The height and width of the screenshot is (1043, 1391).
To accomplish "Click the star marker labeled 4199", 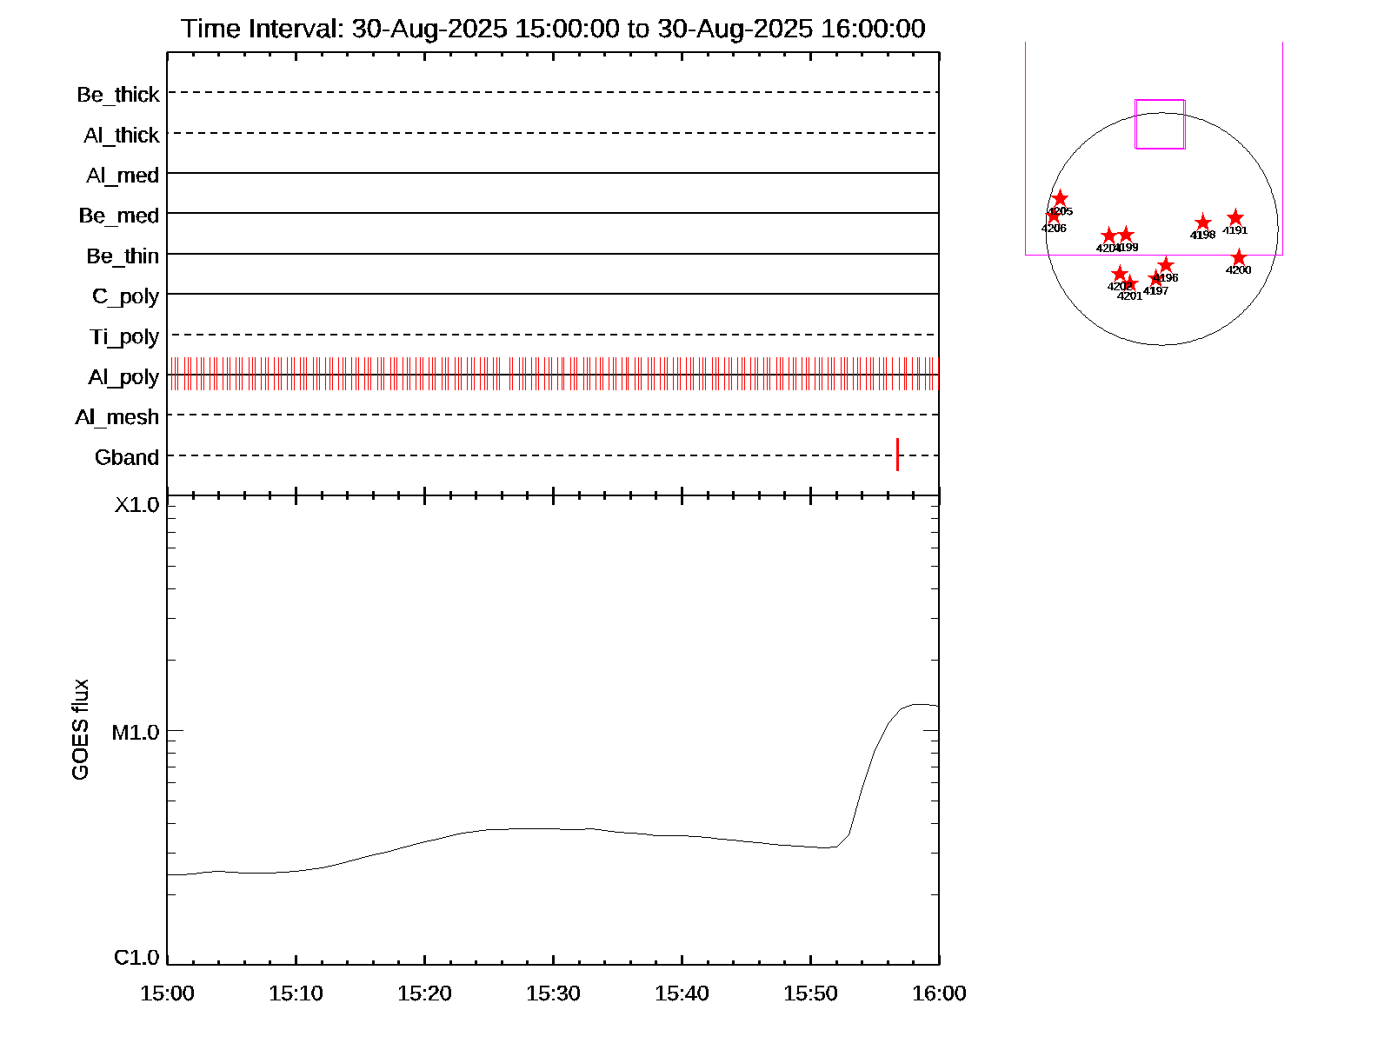I will [1126, 235].
